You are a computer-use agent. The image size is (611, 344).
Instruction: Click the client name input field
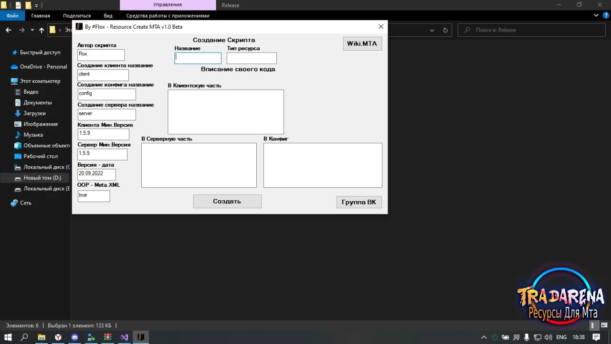point(103,75)
